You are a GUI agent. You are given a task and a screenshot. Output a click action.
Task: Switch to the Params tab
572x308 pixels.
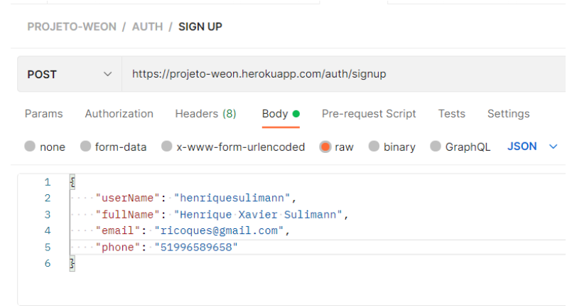click(44, 114)
